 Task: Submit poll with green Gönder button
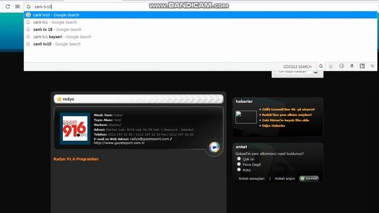click(309, 179)
